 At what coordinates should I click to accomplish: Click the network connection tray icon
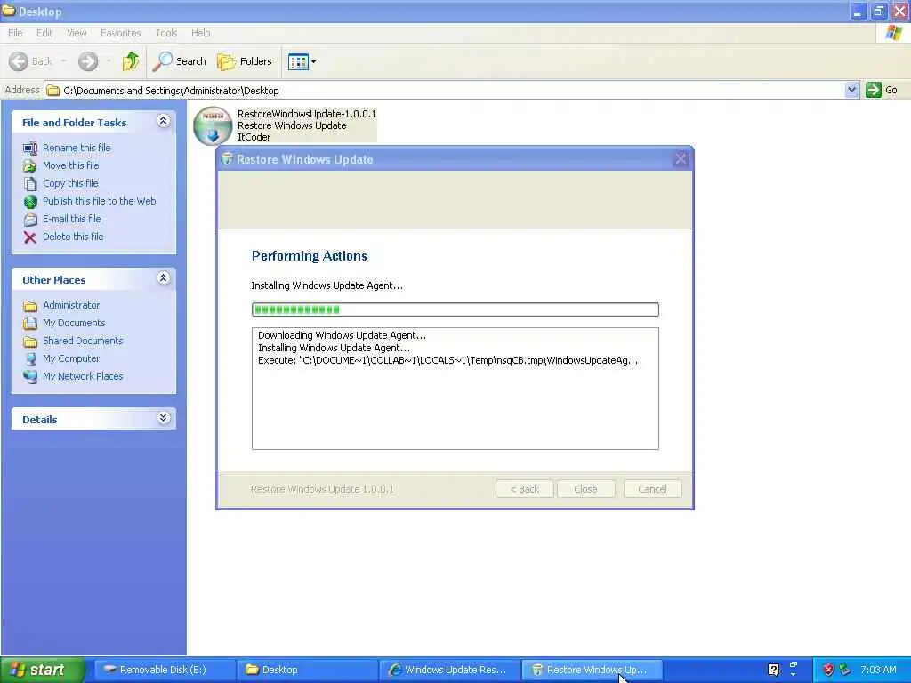(x=845, y=670)
